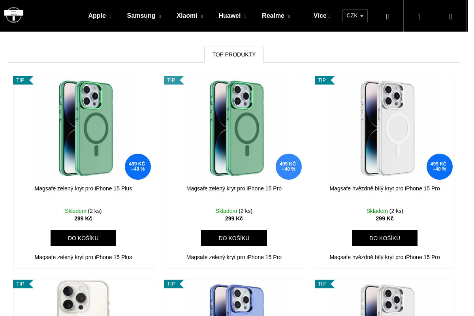Expand the Samsung menu
474x316 pixels.
pos(144,16)
